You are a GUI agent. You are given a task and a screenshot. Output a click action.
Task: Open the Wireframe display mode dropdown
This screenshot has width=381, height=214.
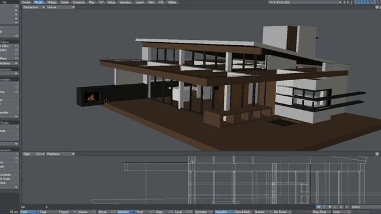[x=61, y=154]
